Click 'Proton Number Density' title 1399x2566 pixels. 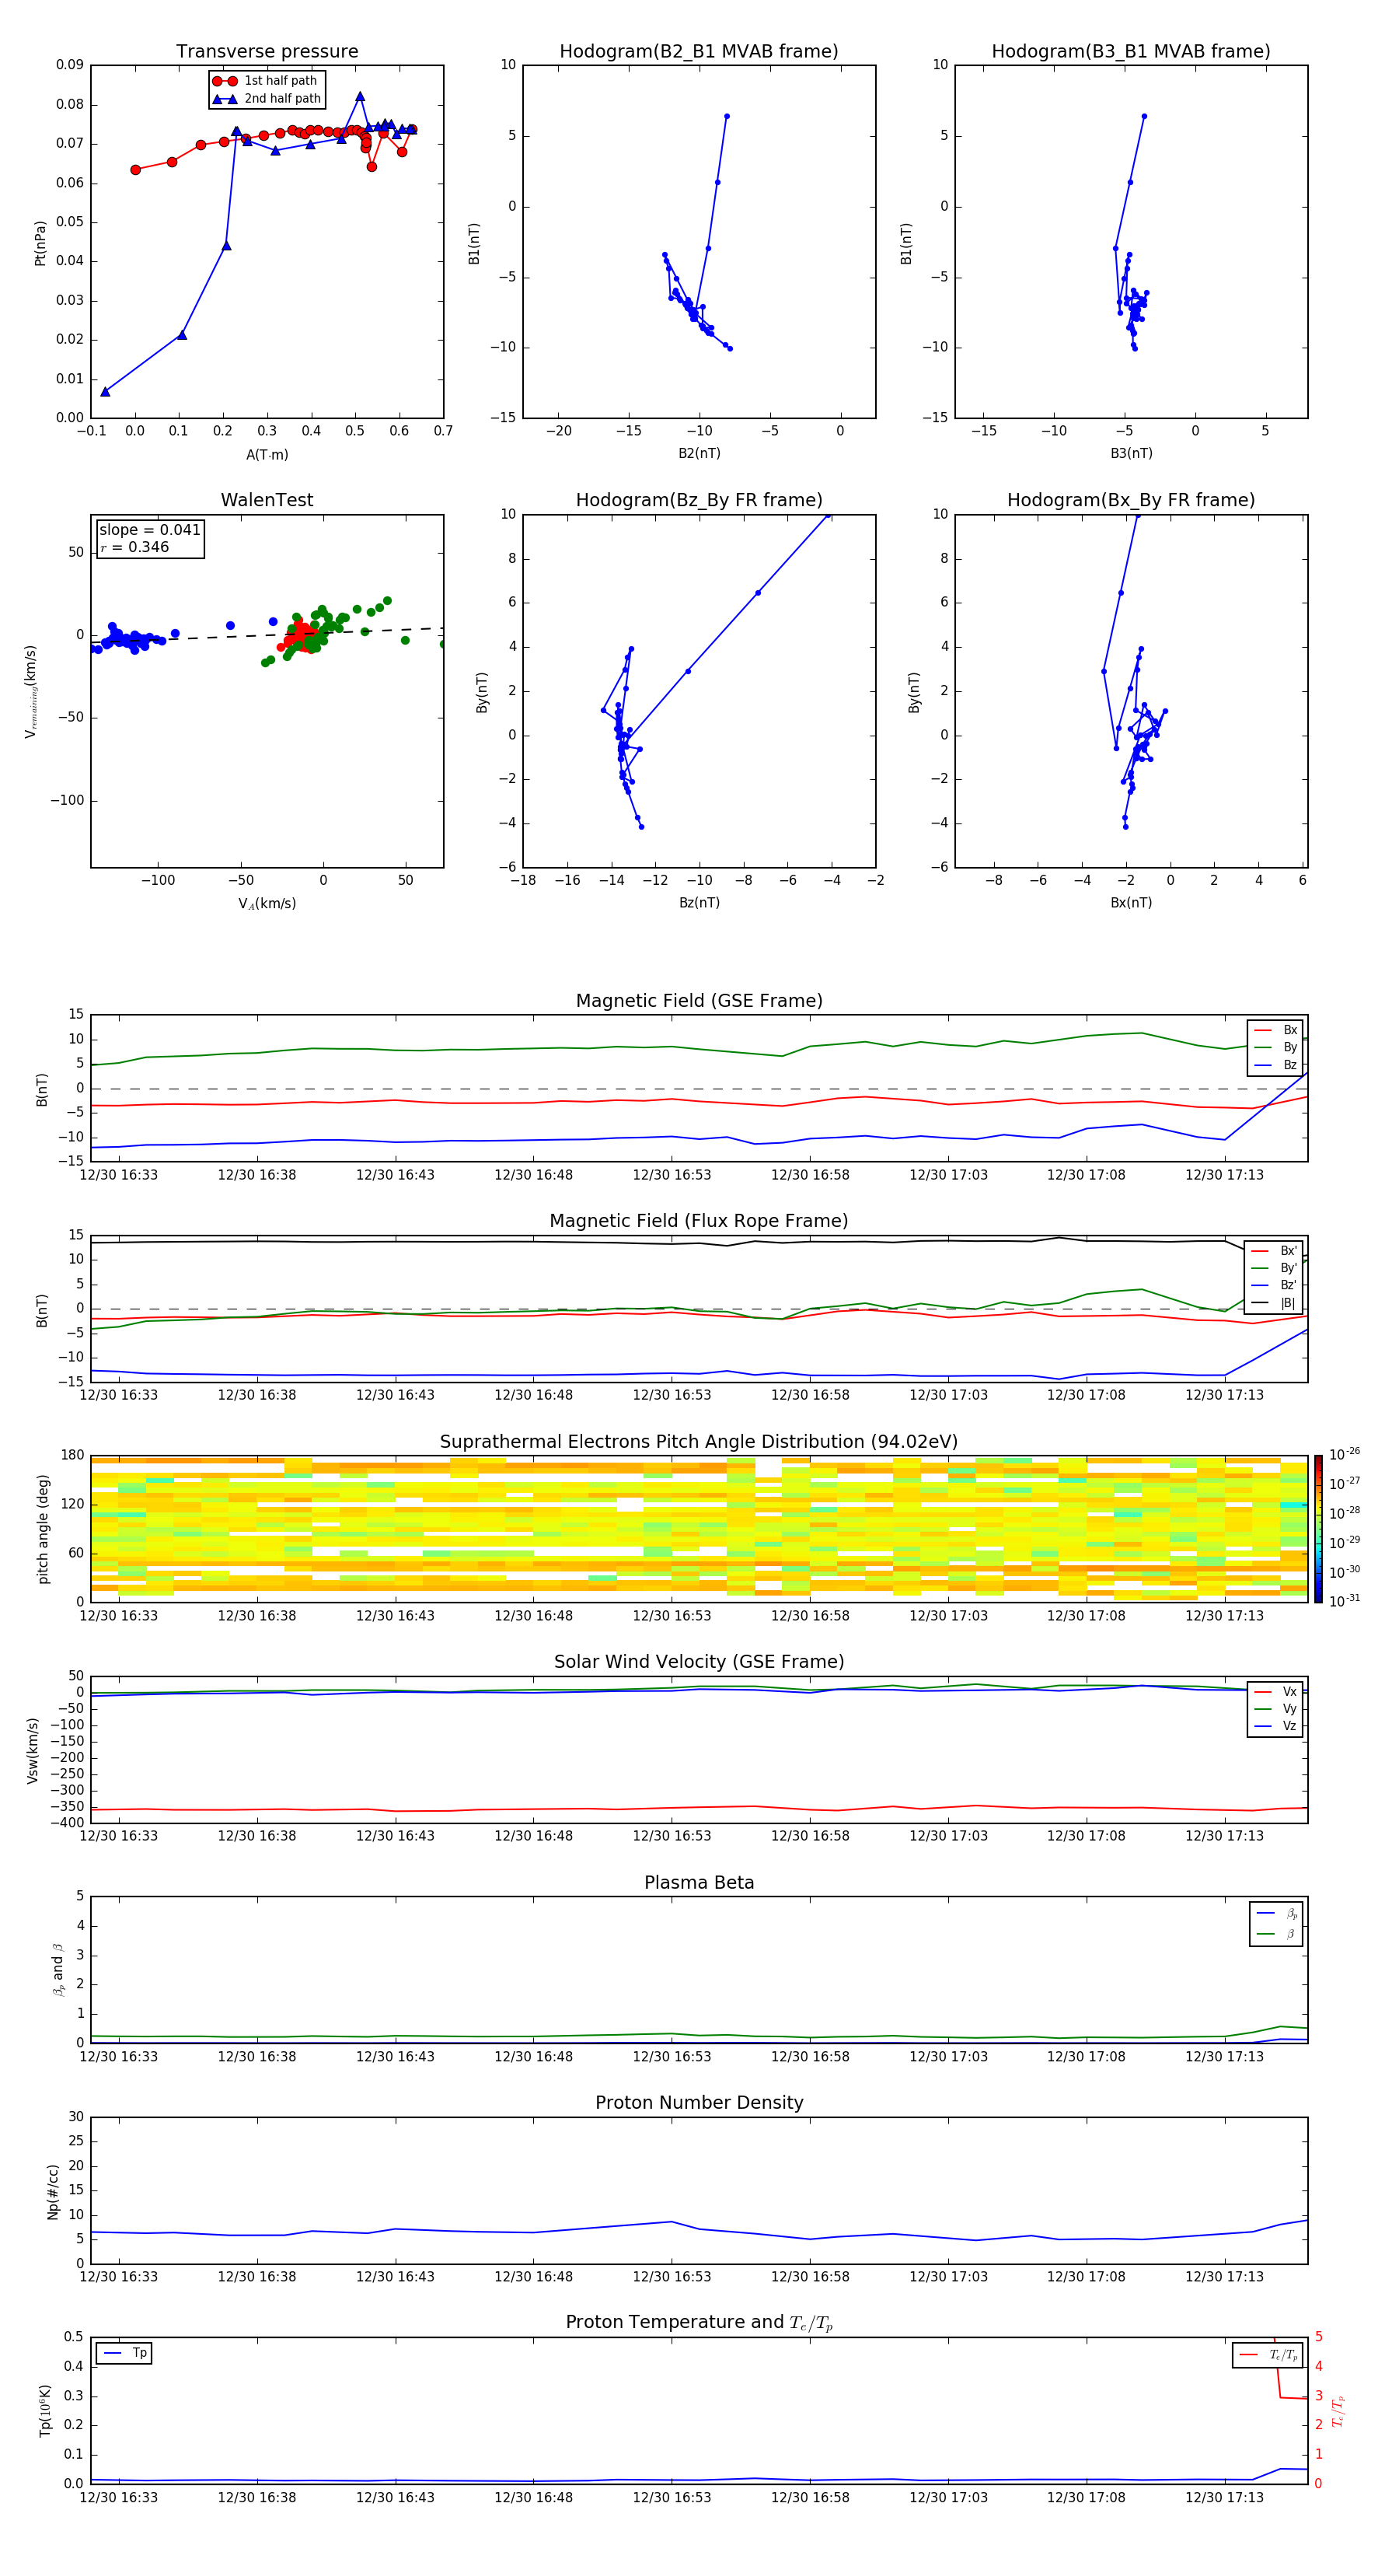(x=699, y=2103)
